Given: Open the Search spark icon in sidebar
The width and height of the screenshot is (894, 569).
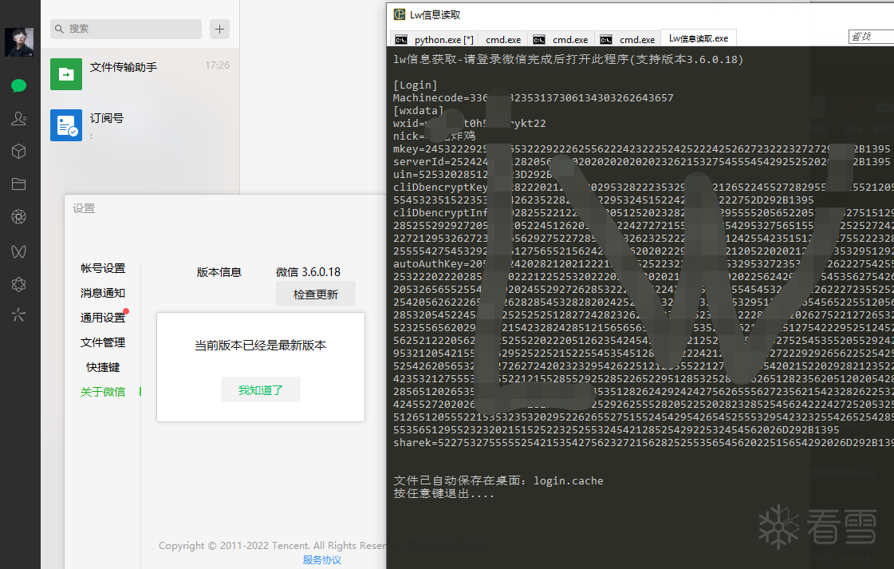Looking at the screenshot, I should (x=19, y=314).
